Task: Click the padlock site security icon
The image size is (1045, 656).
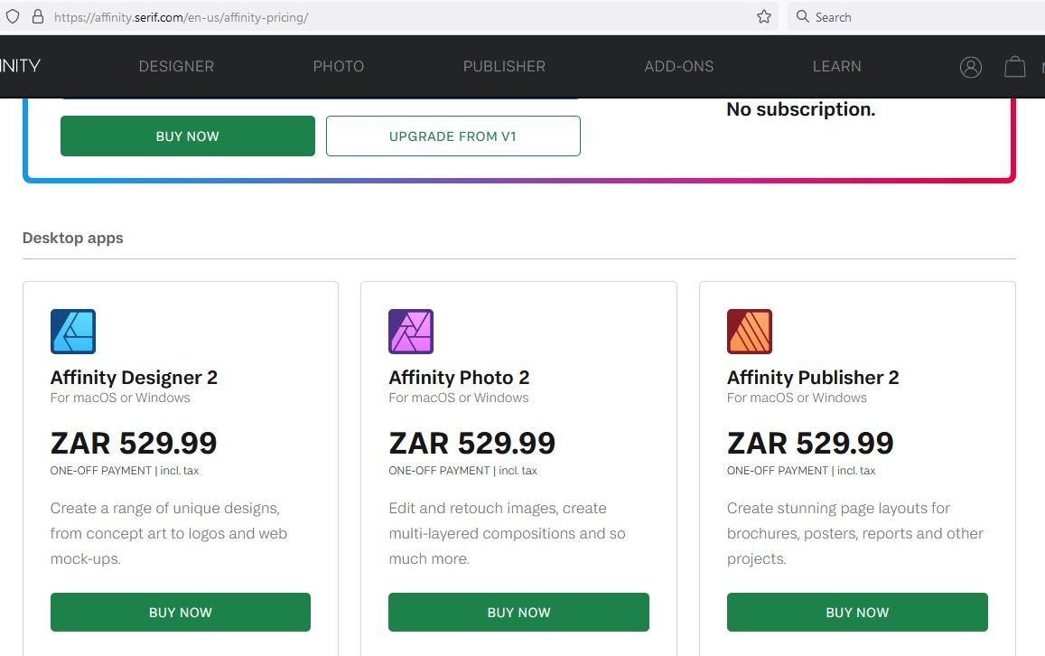Action: point(38,16)
